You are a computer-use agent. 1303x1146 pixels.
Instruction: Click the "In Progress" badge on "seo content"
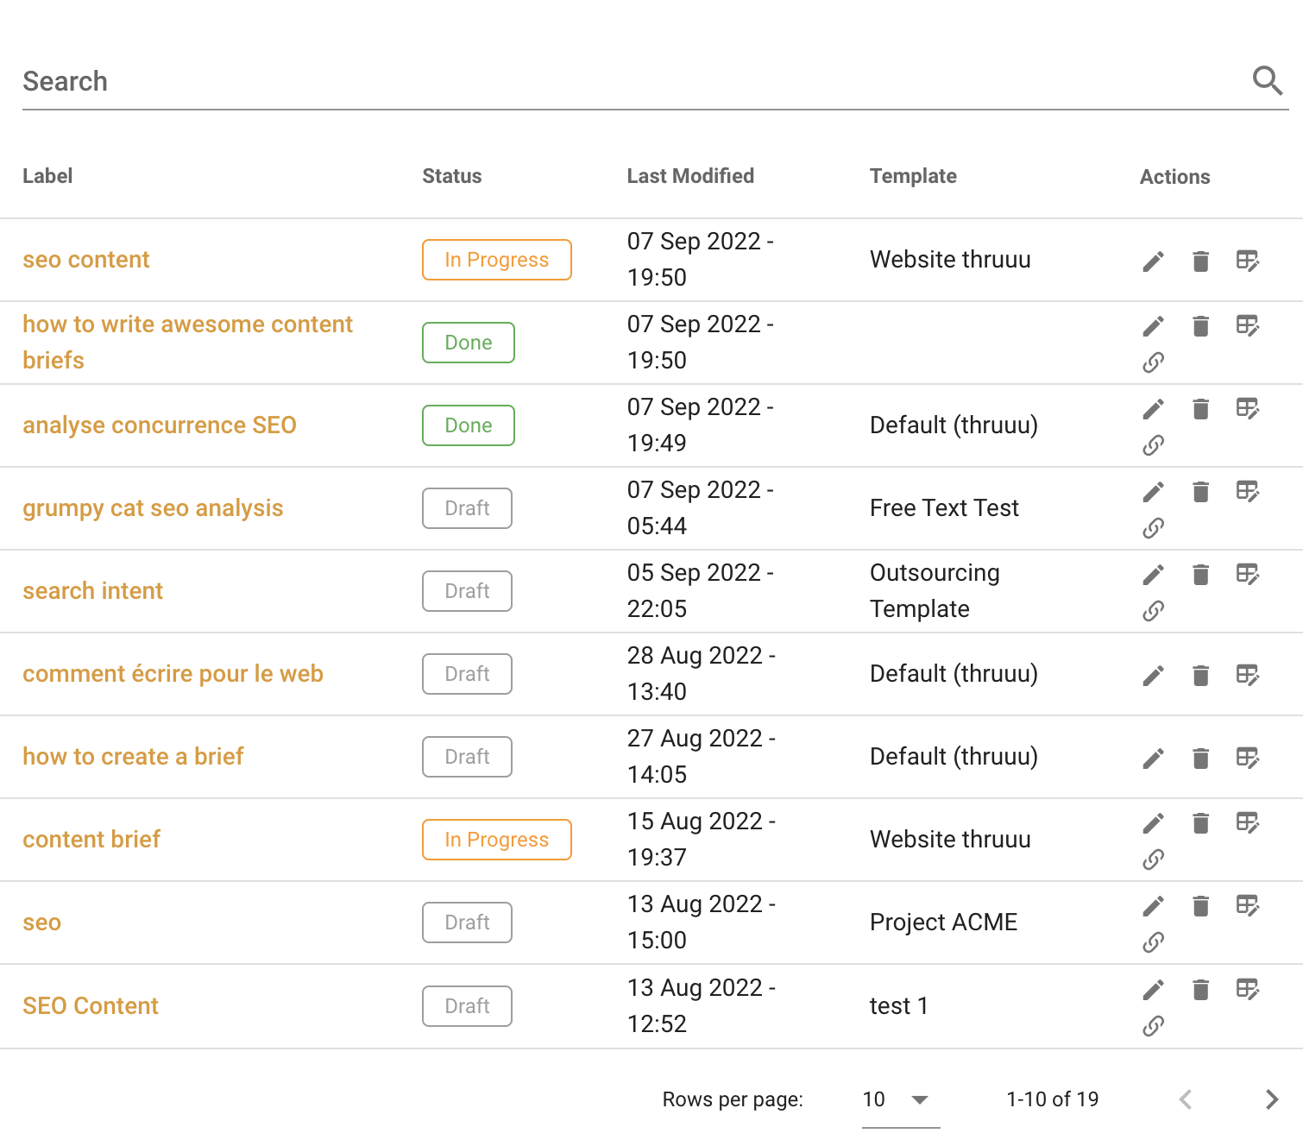coord(496,260)
